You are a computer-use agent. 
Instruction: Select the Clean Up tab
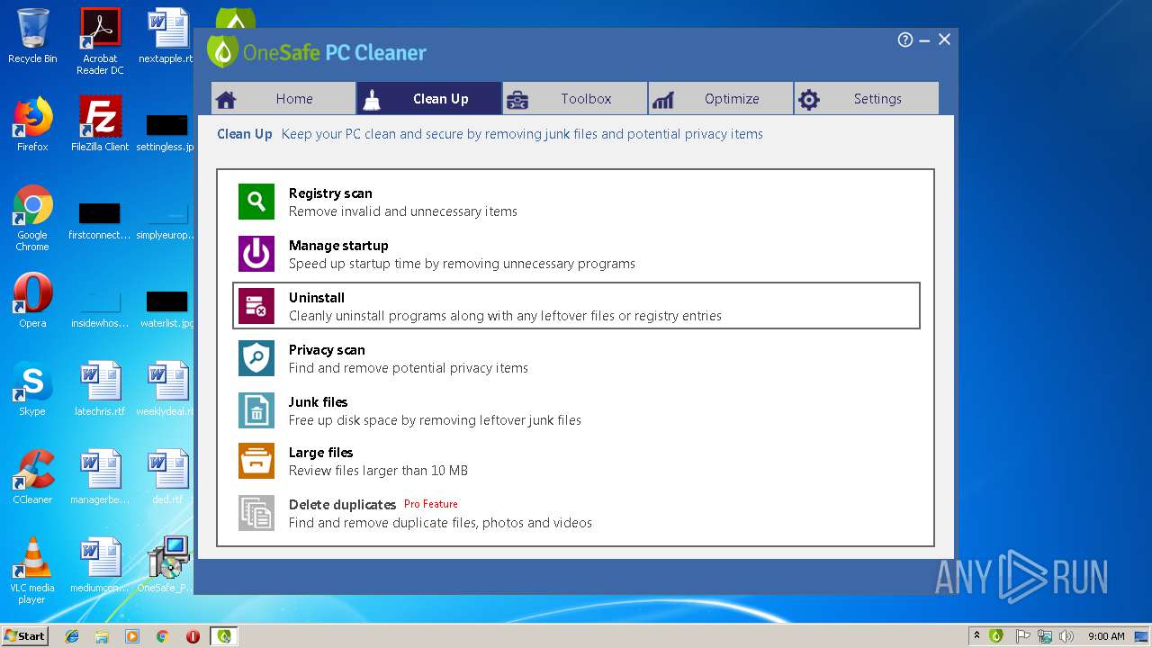point(429,98)
